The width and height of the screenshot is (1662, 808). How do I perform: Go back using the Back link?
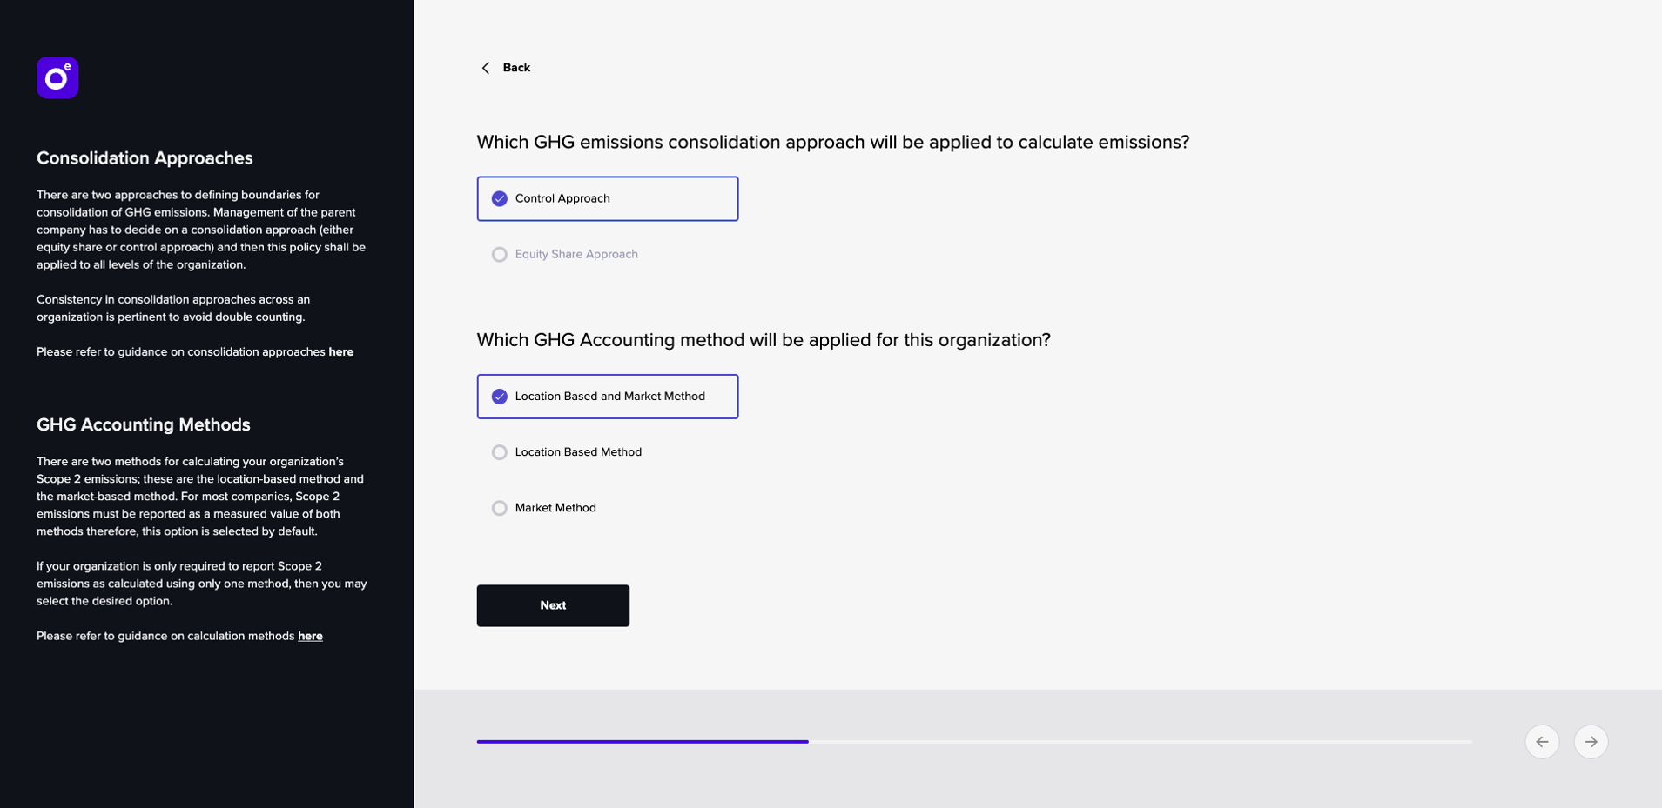coord(516,68)
